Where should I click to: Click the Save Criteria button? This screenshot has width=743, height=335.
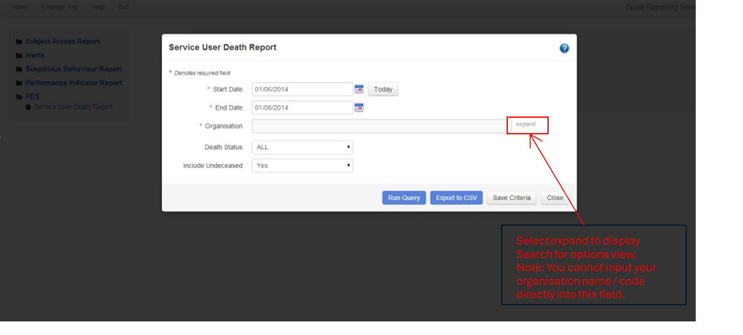(512, 198)
